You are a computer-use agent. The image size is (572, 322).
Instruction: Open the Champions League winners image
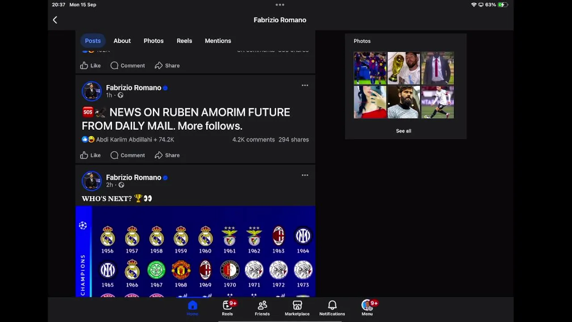(x=195, y=251)
